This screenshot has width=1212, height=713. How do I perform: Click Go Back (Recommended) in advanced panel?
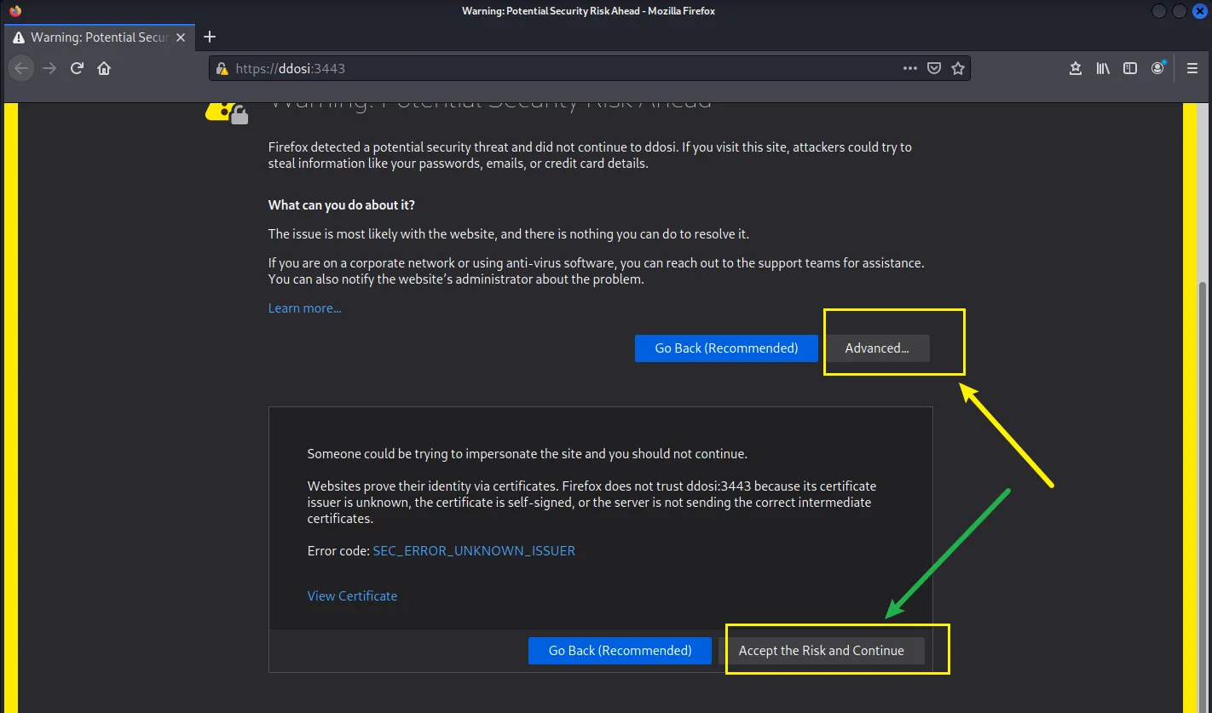click(x=620, y=650)
